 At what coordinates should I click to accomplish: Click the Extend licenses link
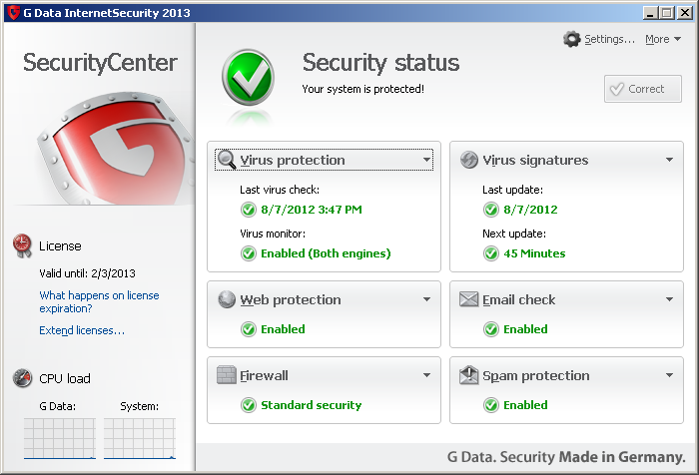pyautogui.click(x=82, y=330)
